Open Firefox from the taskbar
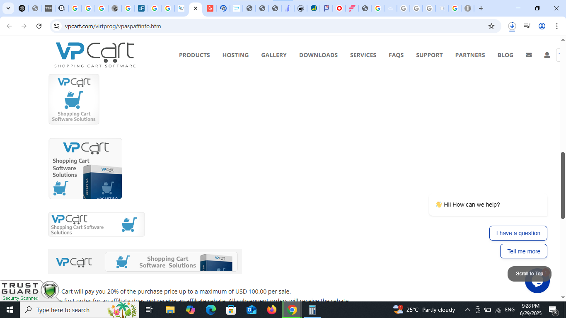 pos(272,310)
